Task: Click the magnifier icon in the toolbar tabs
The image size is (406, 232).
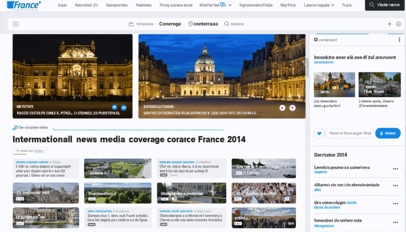Action: coord(226,24)
